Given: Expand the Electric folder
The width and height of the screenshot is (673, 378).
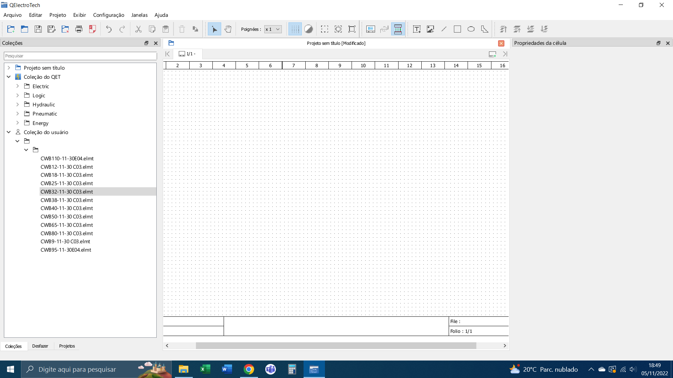Looking at the screenshot, I should [18, 86].
